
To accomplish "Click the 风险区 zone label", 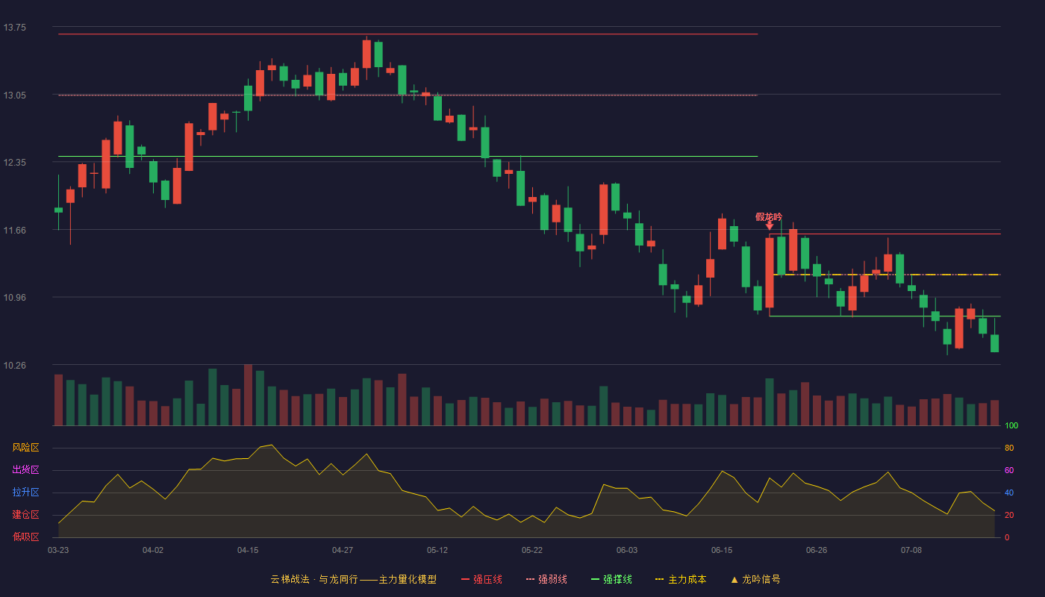I will click(x=25, y=448).
